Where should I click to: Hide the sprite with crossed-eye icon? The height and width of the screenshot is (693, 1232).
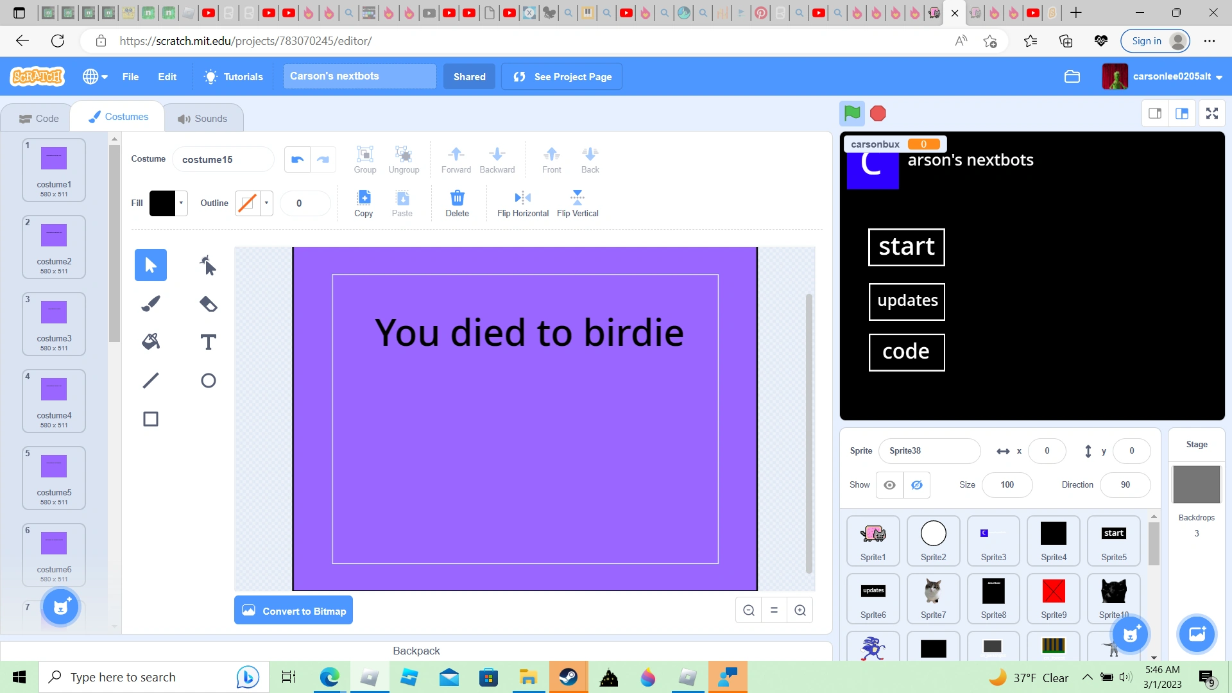(917, 485)
